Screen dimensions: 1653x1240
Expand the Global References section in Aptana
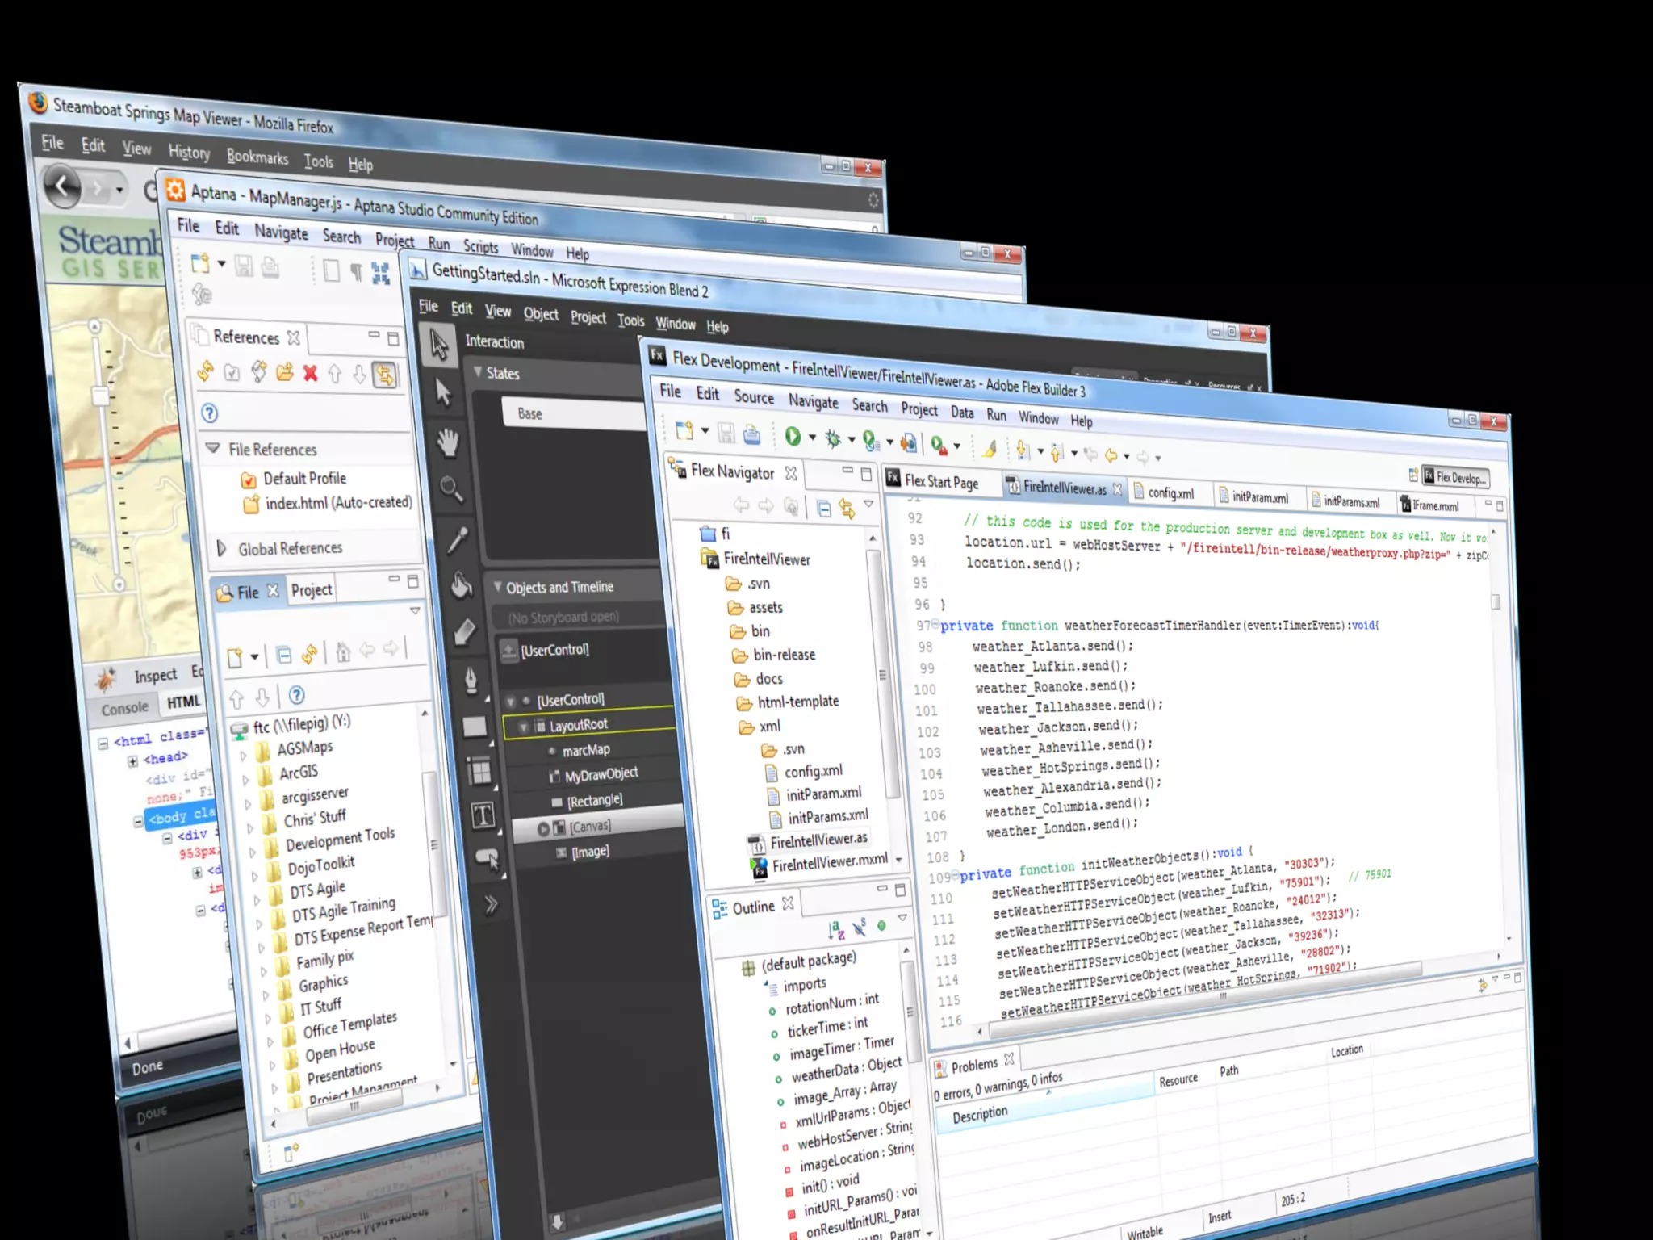point(221,547)
